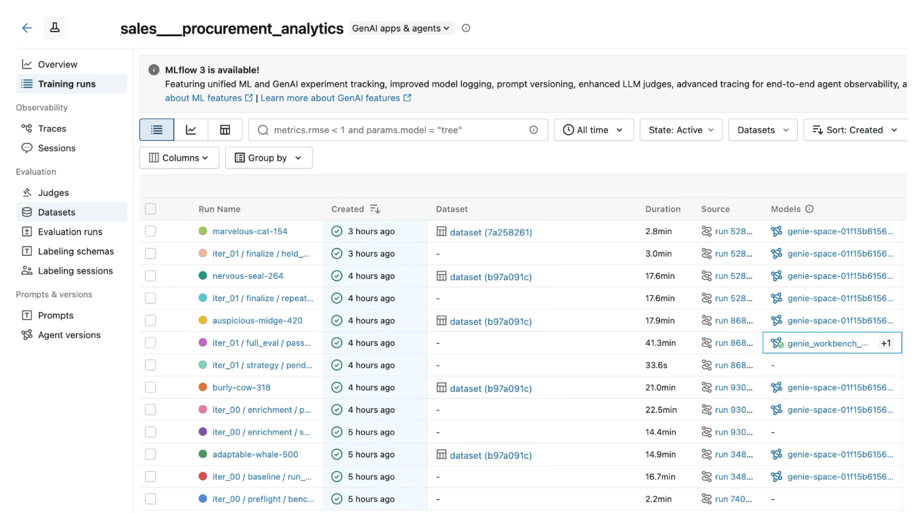Open Judges in sidebar
Screen dimensions: 913x513
pyautogui.click(x=72, y=193)
